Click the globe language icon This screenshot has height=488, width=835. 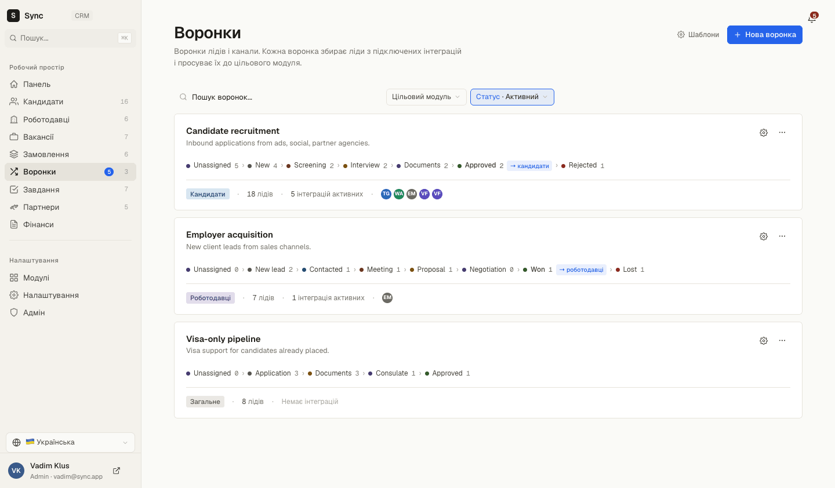coord(16,442)
